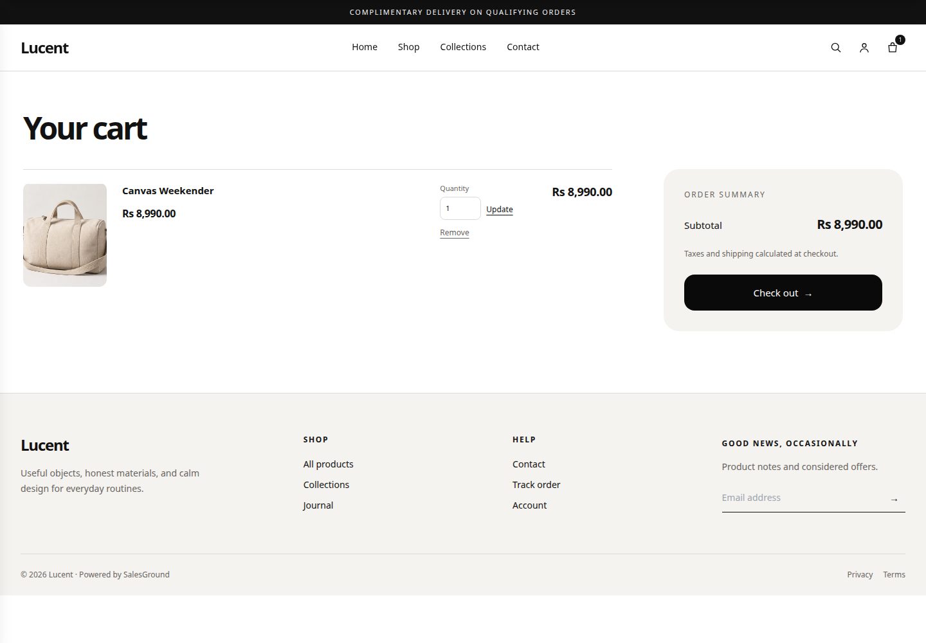This screenshot has height=643, width=926.
Task: Open Canvas Weekender product title link
Action: tap(168, 191)
